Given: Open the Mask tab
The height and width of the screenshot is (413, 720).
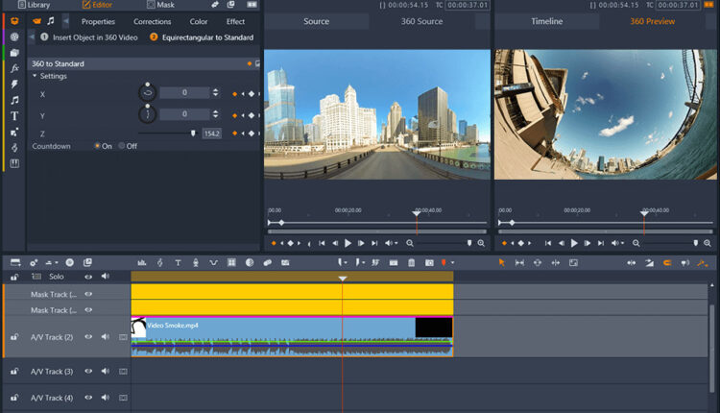Looking at the screenshot, I should pos(159,5).
